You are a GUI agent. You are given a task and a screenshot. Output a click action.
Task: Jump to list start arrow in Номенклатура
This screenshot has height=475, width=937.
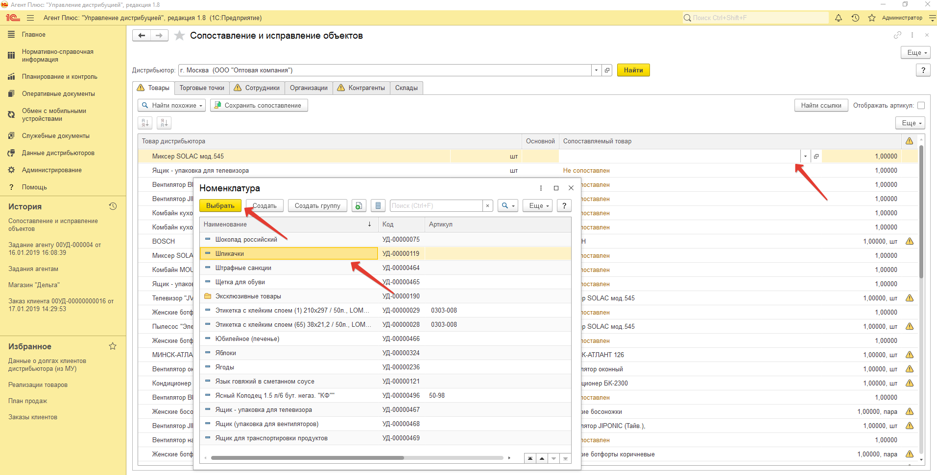[530, 458]
